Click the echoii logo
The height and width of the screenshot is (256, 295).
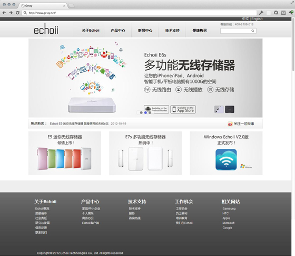pos(46,29)
